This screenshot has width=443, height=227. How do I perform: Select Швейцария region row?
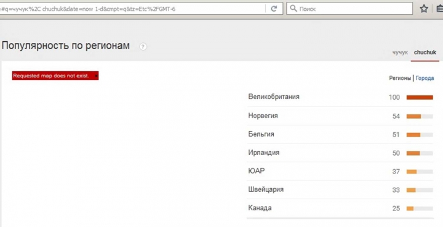pyautogui.click(x=340, y=189)
